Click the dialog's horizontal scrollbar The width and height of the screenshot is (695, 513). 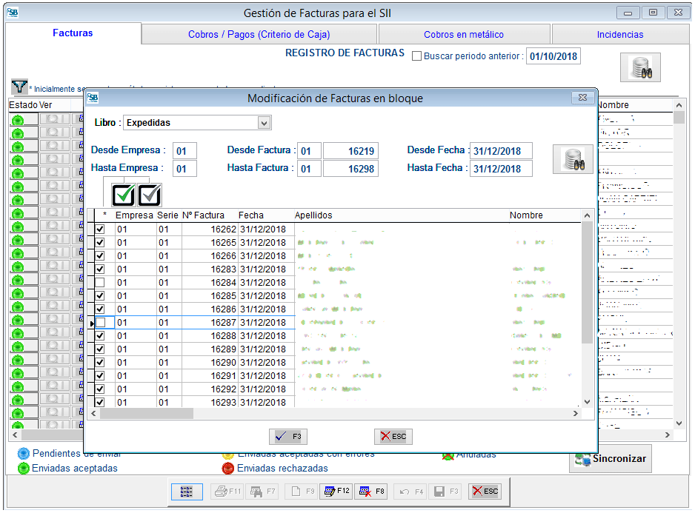click(x=333, y=413)
